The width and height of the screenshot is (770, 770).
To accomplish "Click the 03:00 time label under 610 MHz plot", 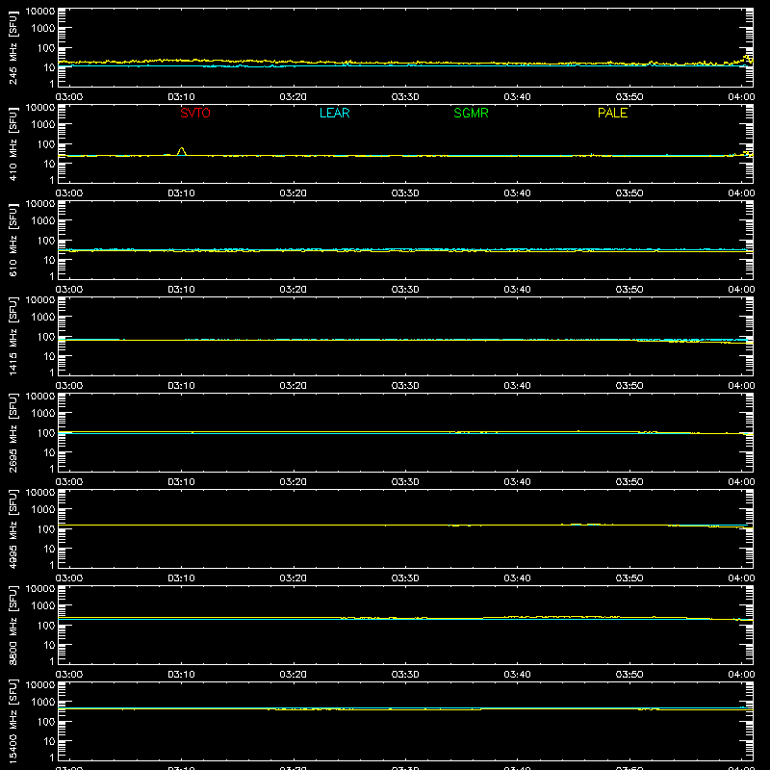I will point(69,290).
